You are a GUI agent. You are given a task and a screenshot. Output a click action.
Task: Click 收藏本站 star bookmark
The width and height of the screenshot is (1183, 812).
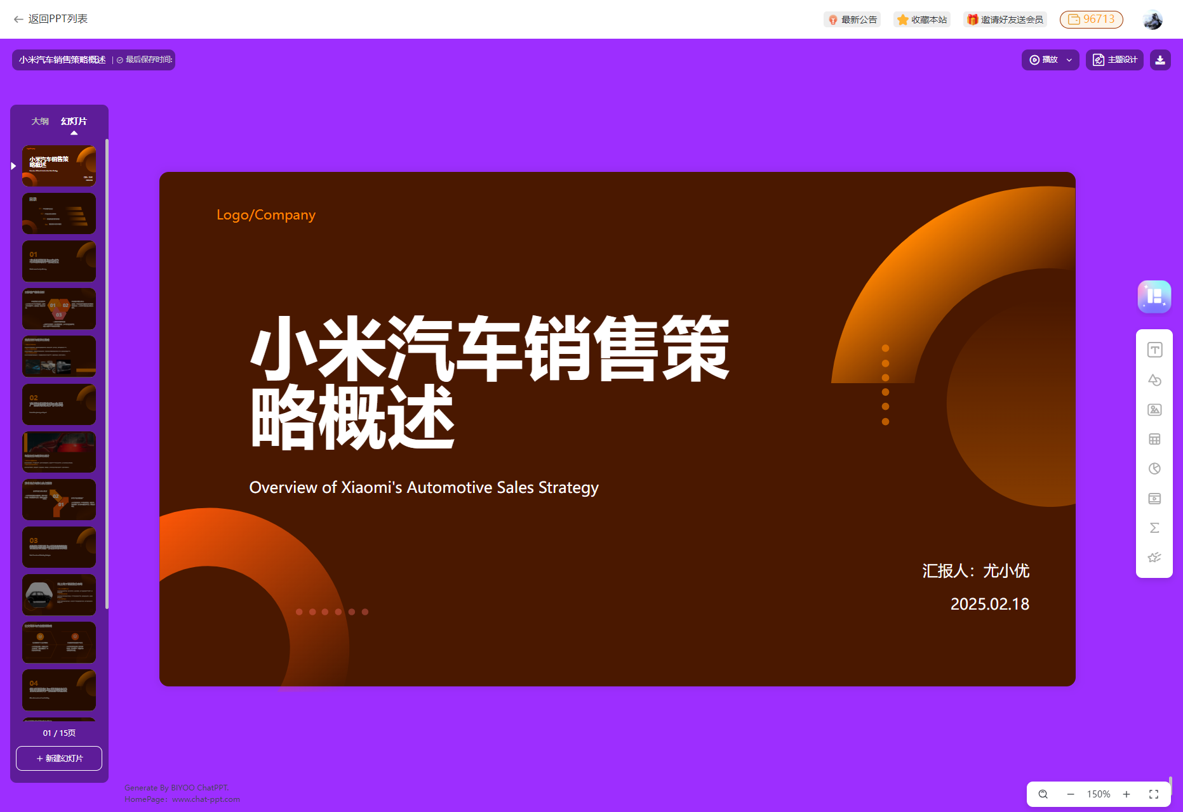(x=922, y=20)
